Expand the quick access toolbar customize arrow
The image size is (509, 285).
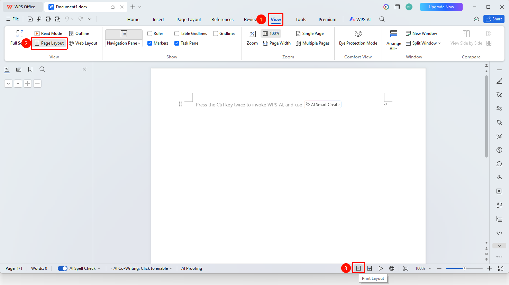(x=90, y=19)
